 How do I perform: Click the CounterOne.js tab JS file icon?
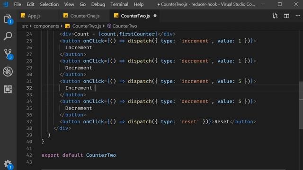(65, 16)
